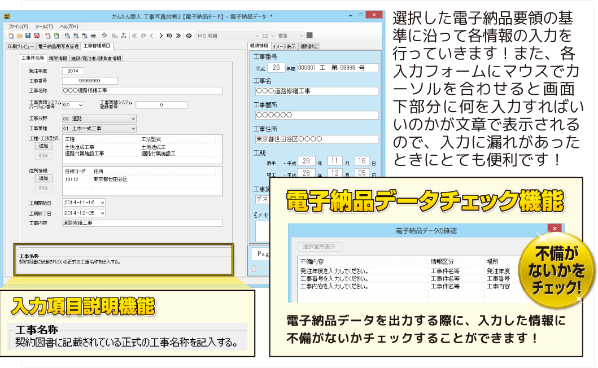The height and width of the screenshot is (368, 598).
Task: Go back ten pages arrow icon
Action: tap(143, 36)
